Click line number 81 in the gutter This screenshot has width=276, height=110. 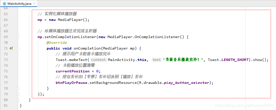[6, 106]
